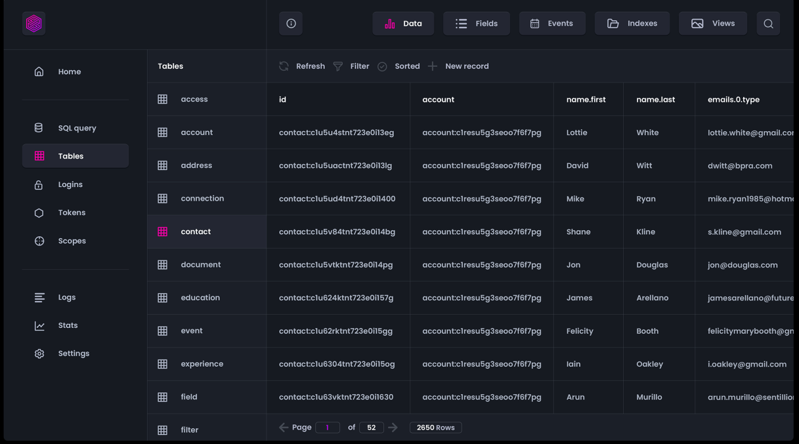This screenshot has height=444, width=799.
Task: Select the experience table in list
Action: pos(202,364)
